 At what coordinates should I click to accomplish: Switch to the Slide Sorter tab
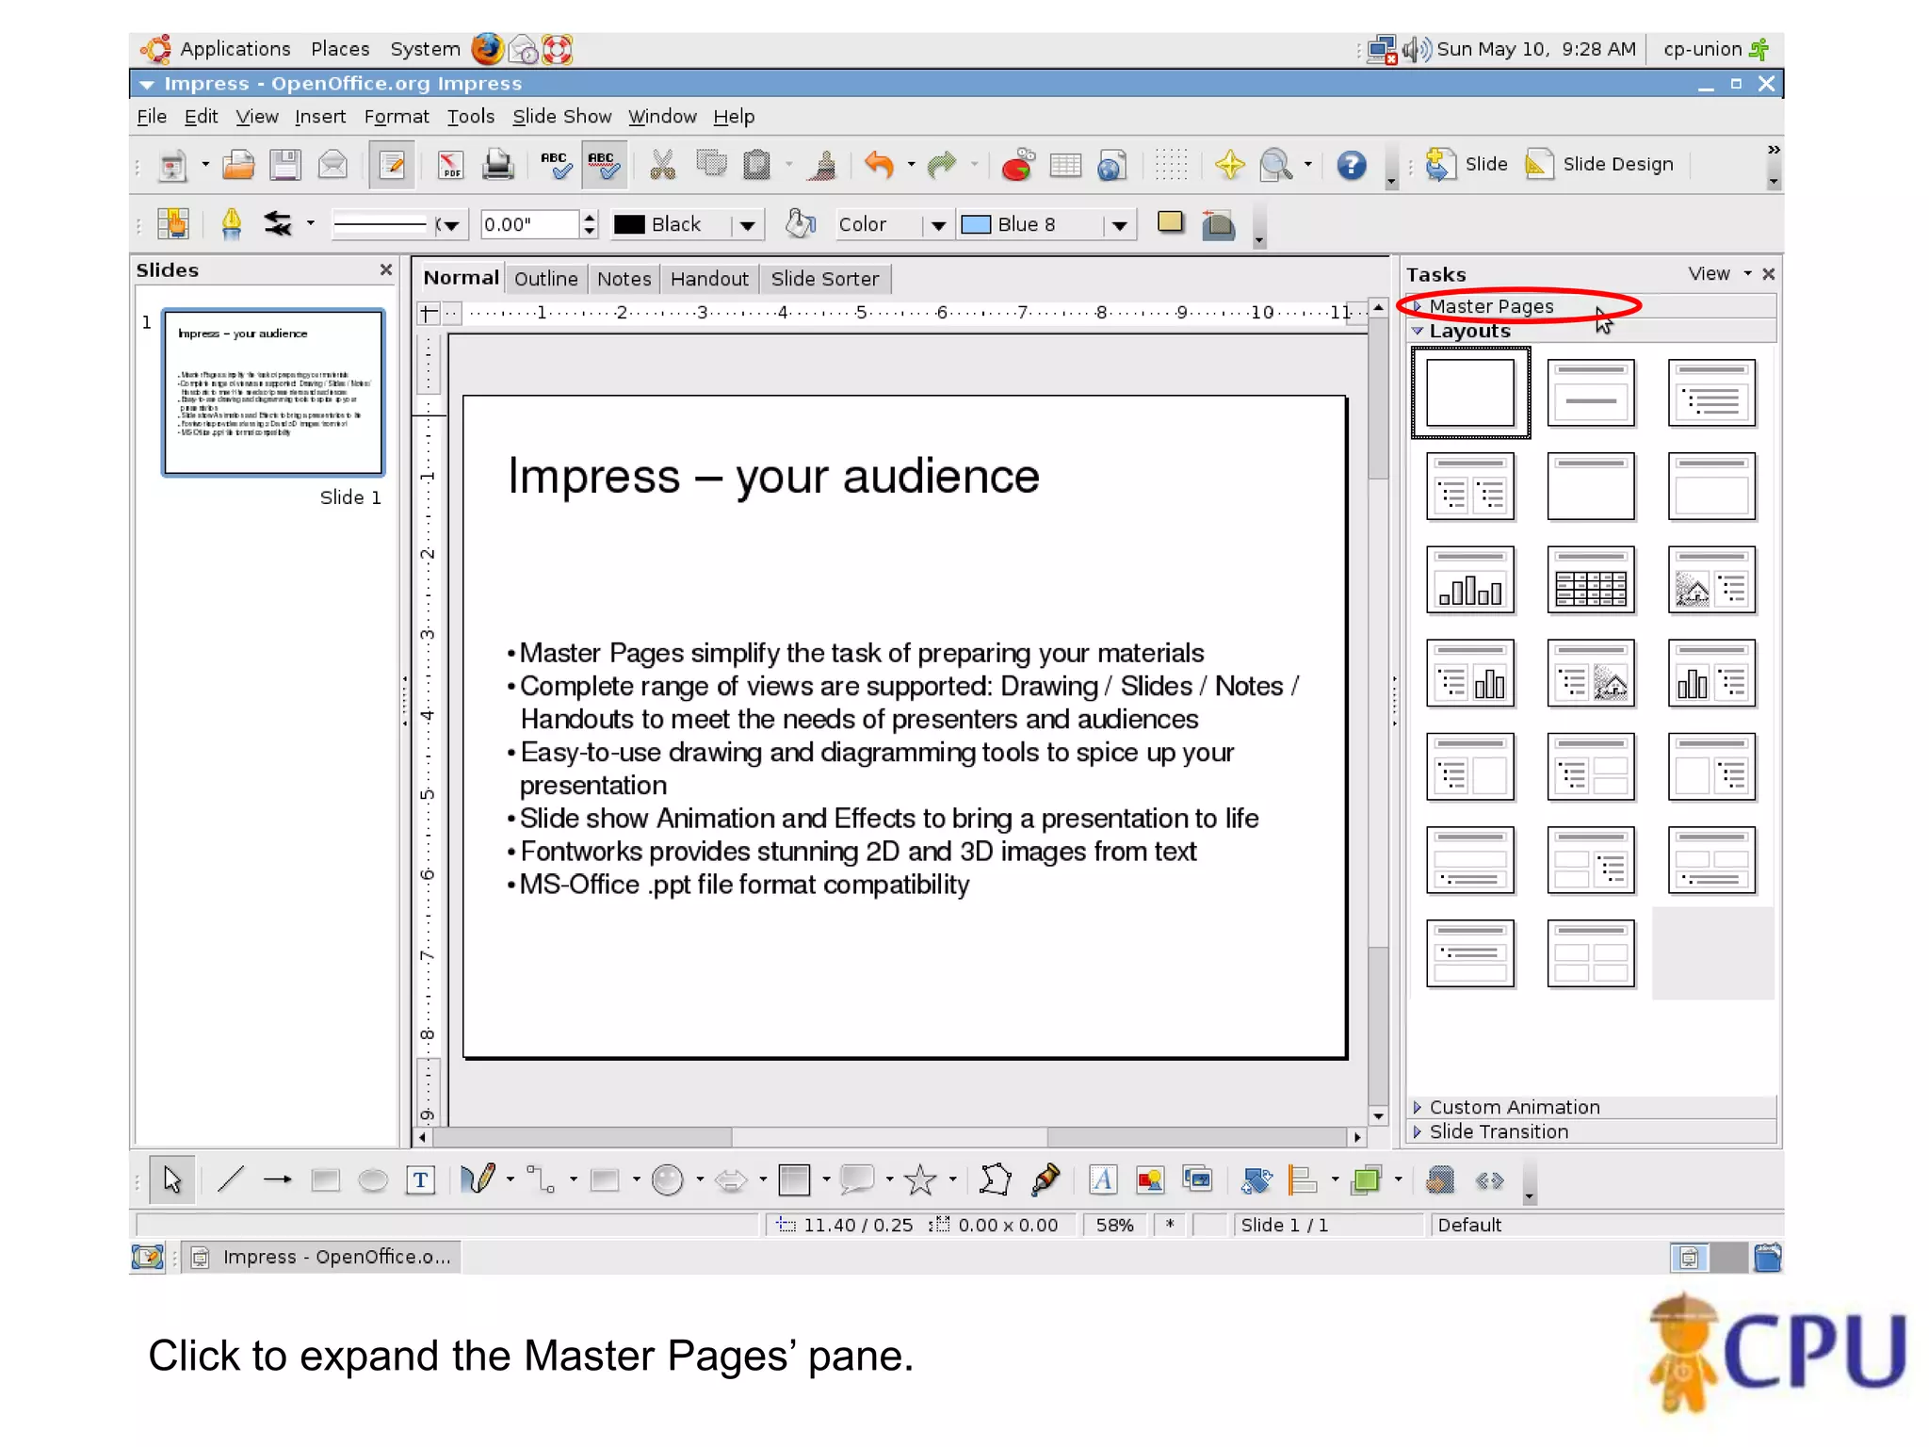(824, 279)
